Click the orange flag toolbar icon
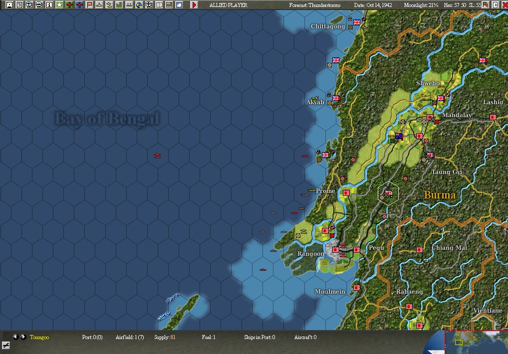The height and width of the screenshot is (354, 508). [x=89, y=5]
